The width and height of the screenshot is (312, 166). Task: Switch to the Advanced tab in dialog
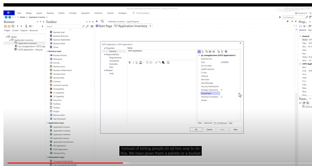pyautogui.click(x=208, y=123)
